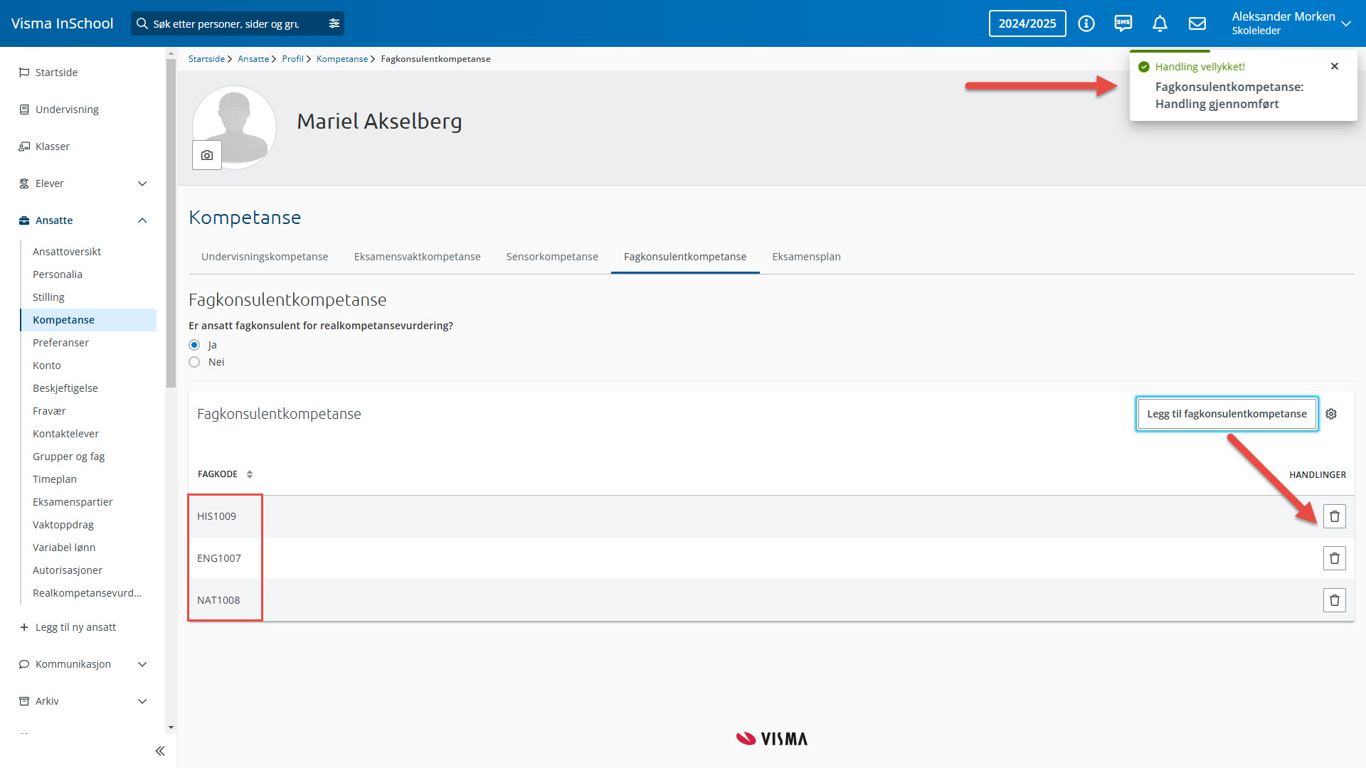Screen dimensions: 1366x768
Task: Open table settings gear icon
Action: (x=1331, y=414)
